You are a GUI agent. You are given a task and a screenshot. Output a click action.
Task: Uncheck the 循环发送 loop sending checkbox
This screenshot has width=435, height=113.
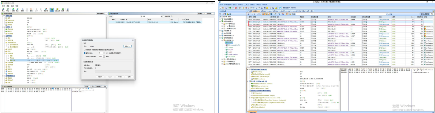(84, 53)
